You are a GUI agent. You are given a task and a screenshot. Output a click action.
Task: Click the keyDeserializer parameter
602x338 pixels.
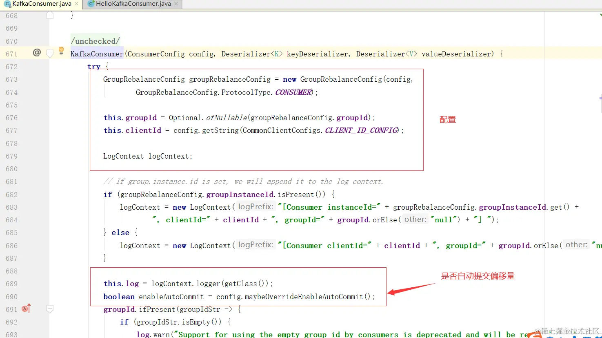[x=318, y=54]
